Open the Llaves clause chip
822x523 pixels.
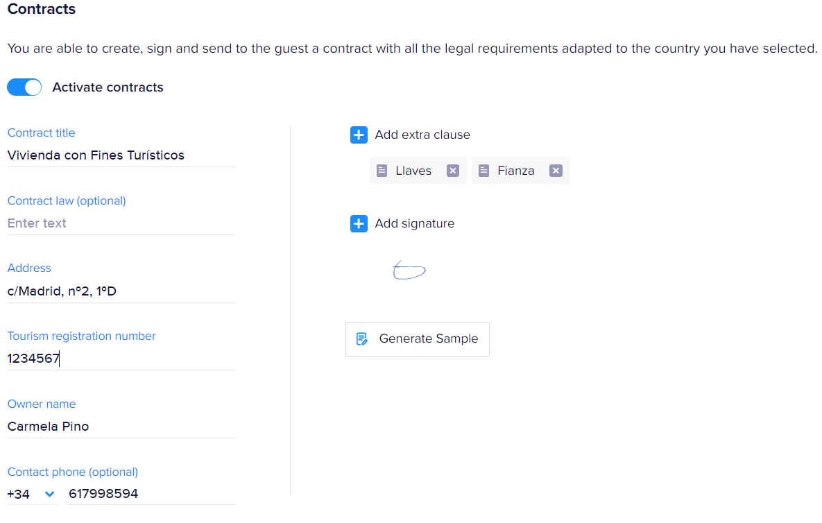tap(413, 171)
